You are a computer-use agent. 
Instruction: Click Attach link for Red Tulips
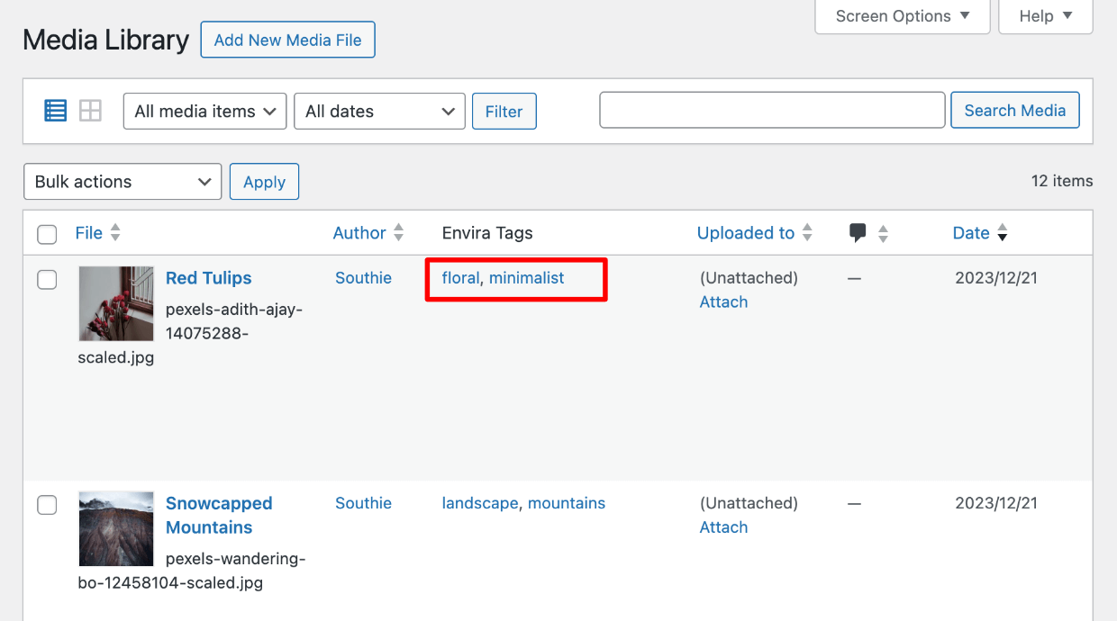724,302
